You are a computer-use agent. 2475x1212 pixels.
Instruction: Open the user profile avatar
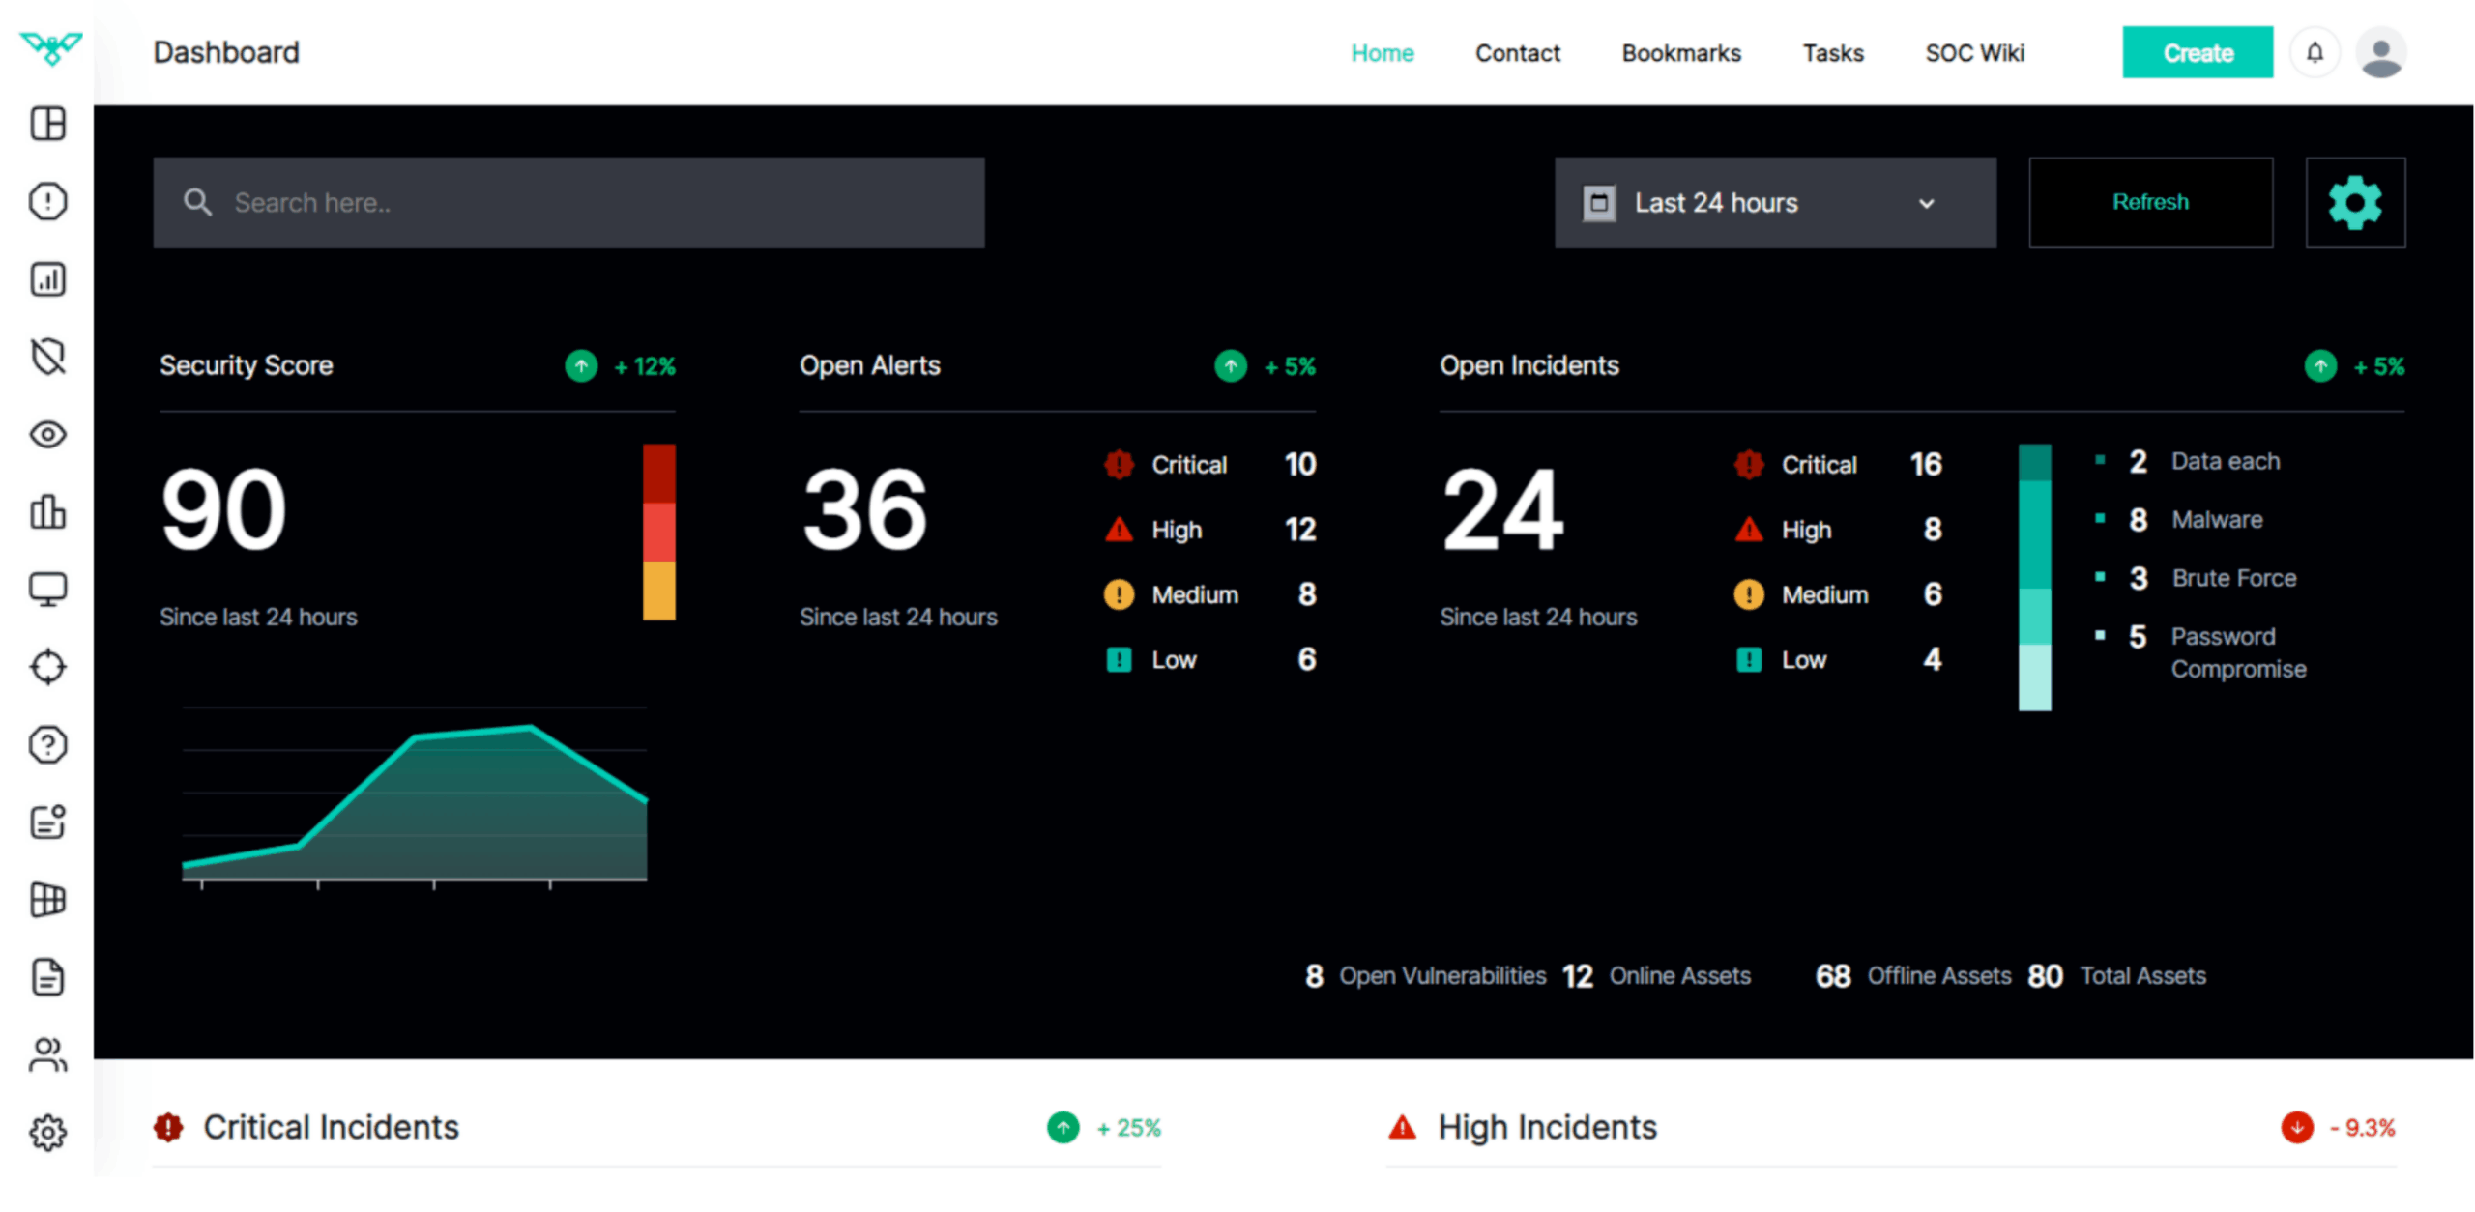coord(2379,53)
